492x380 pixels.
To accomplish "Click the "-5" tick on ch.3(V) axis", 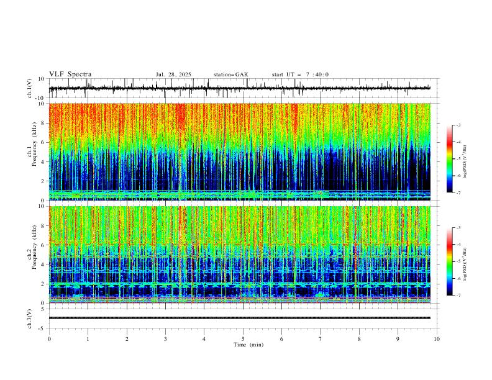I will tap(42, 328).
